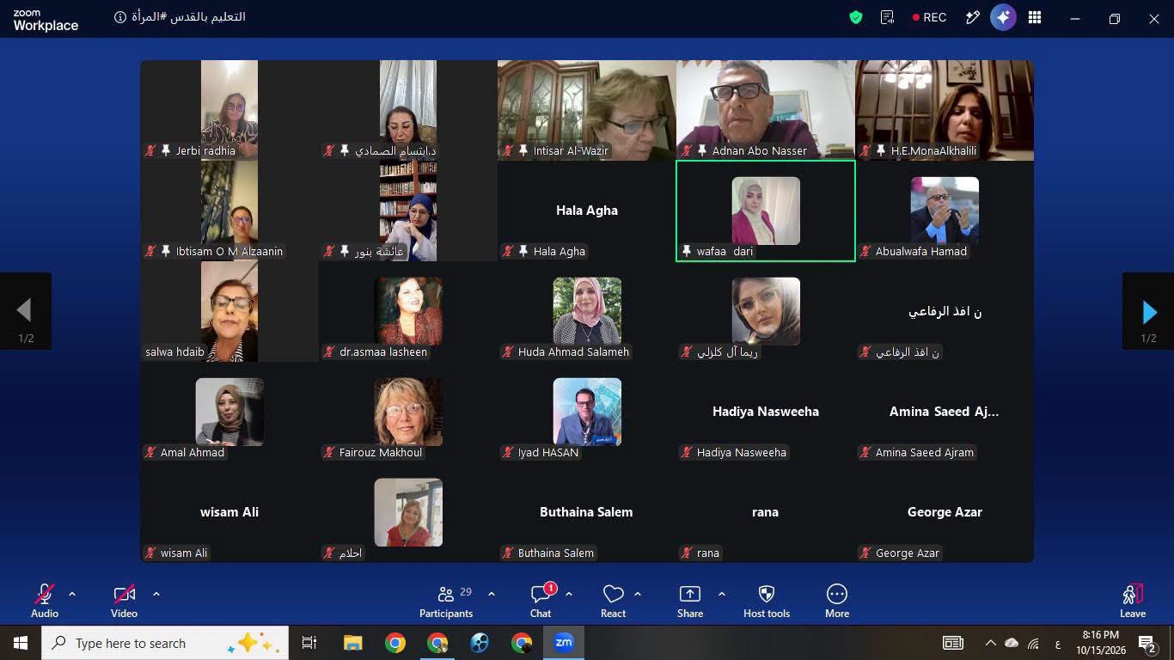The image size is (1174, 660).
Task: Click the REC recording indicator
Action: tap(929, 17)
